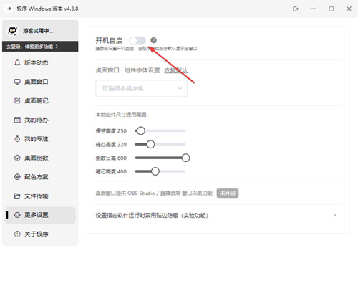Click the 去登录，体验更多功能 banner arrow
The image size is (358, 286).
[57, 47]
